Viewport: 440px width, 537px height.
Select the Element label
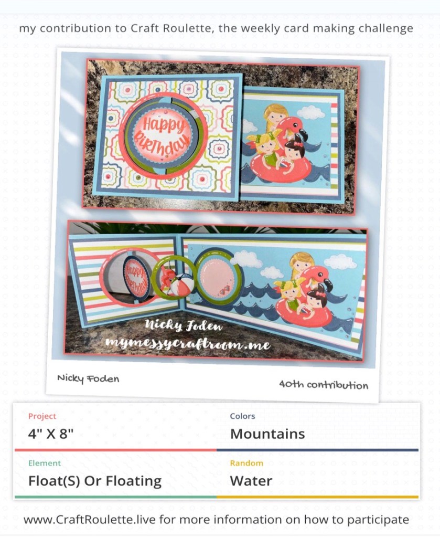click(45, 463)
